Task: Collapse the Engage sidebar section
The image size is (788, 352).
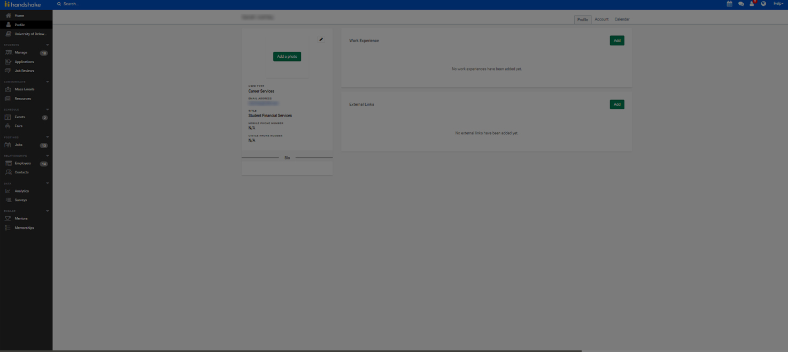Action: pyautogui.click(x=48, y=211)
